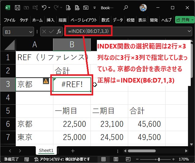This screenshot has height=163, width=195.
Task: Click the macro recording icon in status bar
Action: [x=27, y=159]
